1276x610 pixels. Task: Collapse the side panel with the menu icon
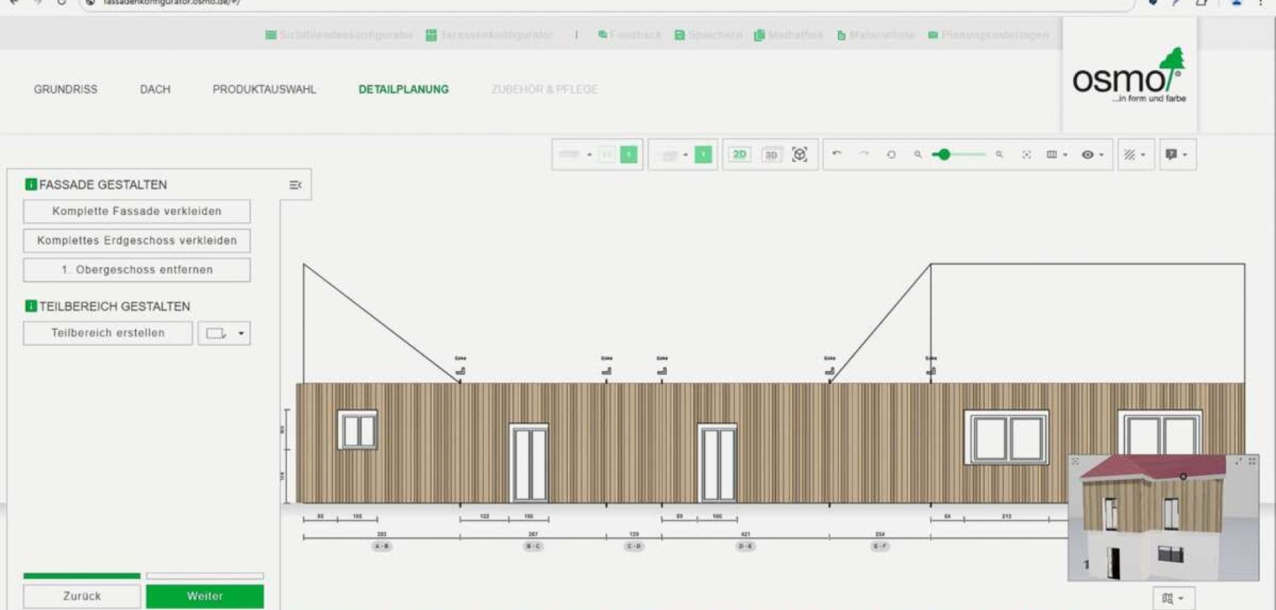295,185
